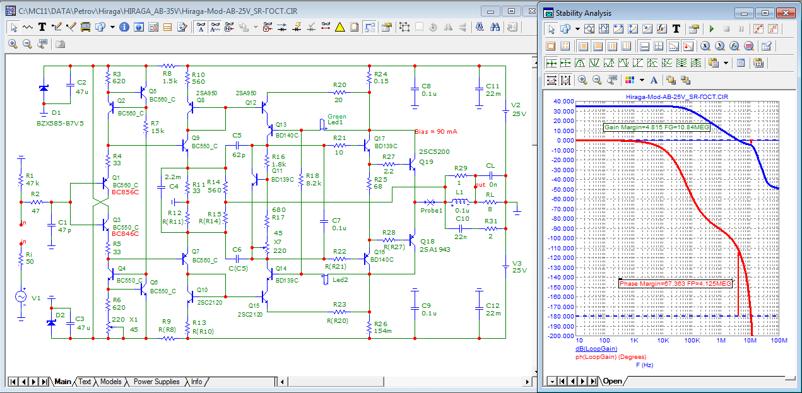This screenshot has width=802, height=393.
Task: Click the yellow triangle icon in schematic toolbar
Action: coord(339,27)
